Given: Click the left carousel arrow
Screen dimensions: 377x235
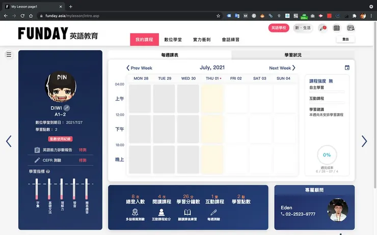Looking at the screenshot, I should 9,141.
